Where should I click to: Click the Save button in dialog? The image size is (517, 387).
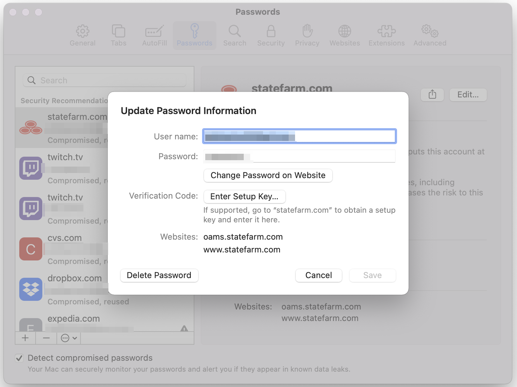tap(373, 275)
